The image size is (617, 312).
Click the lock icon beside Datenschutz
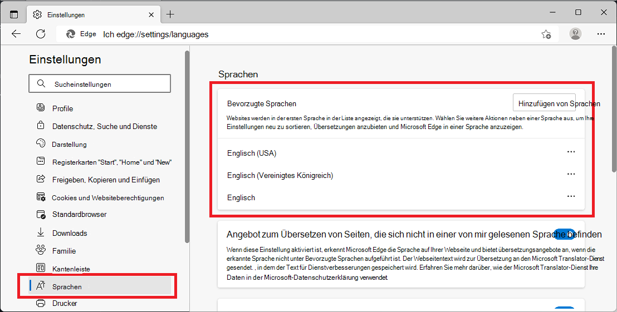click(x=41, y=125)
